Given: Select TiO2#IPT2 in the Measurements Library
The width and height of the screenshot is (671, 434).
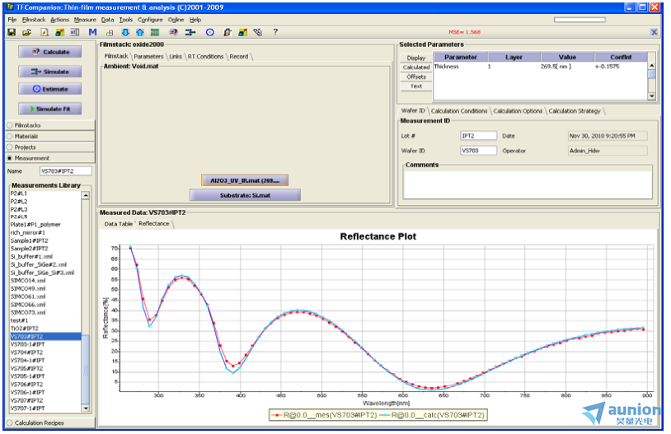Looking at the screenshot, I should coord(45,329).
